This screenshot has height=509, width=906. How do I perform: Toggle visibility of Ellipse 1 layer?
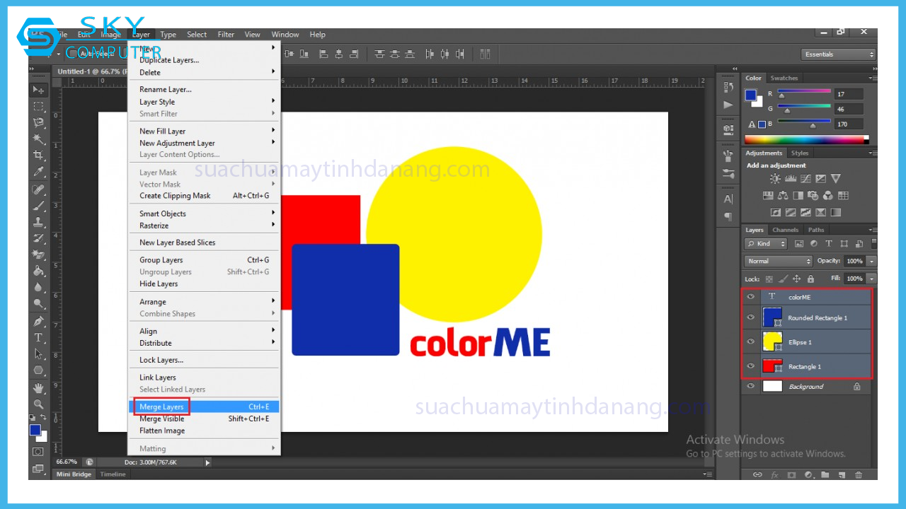tap(751, 342)
